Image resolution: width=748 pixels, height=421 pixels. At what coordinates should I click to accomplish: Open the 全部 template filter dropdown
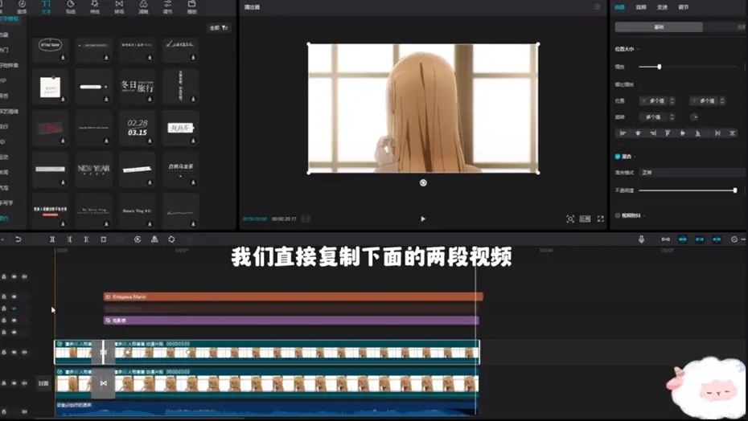click(x=219, y=27)
